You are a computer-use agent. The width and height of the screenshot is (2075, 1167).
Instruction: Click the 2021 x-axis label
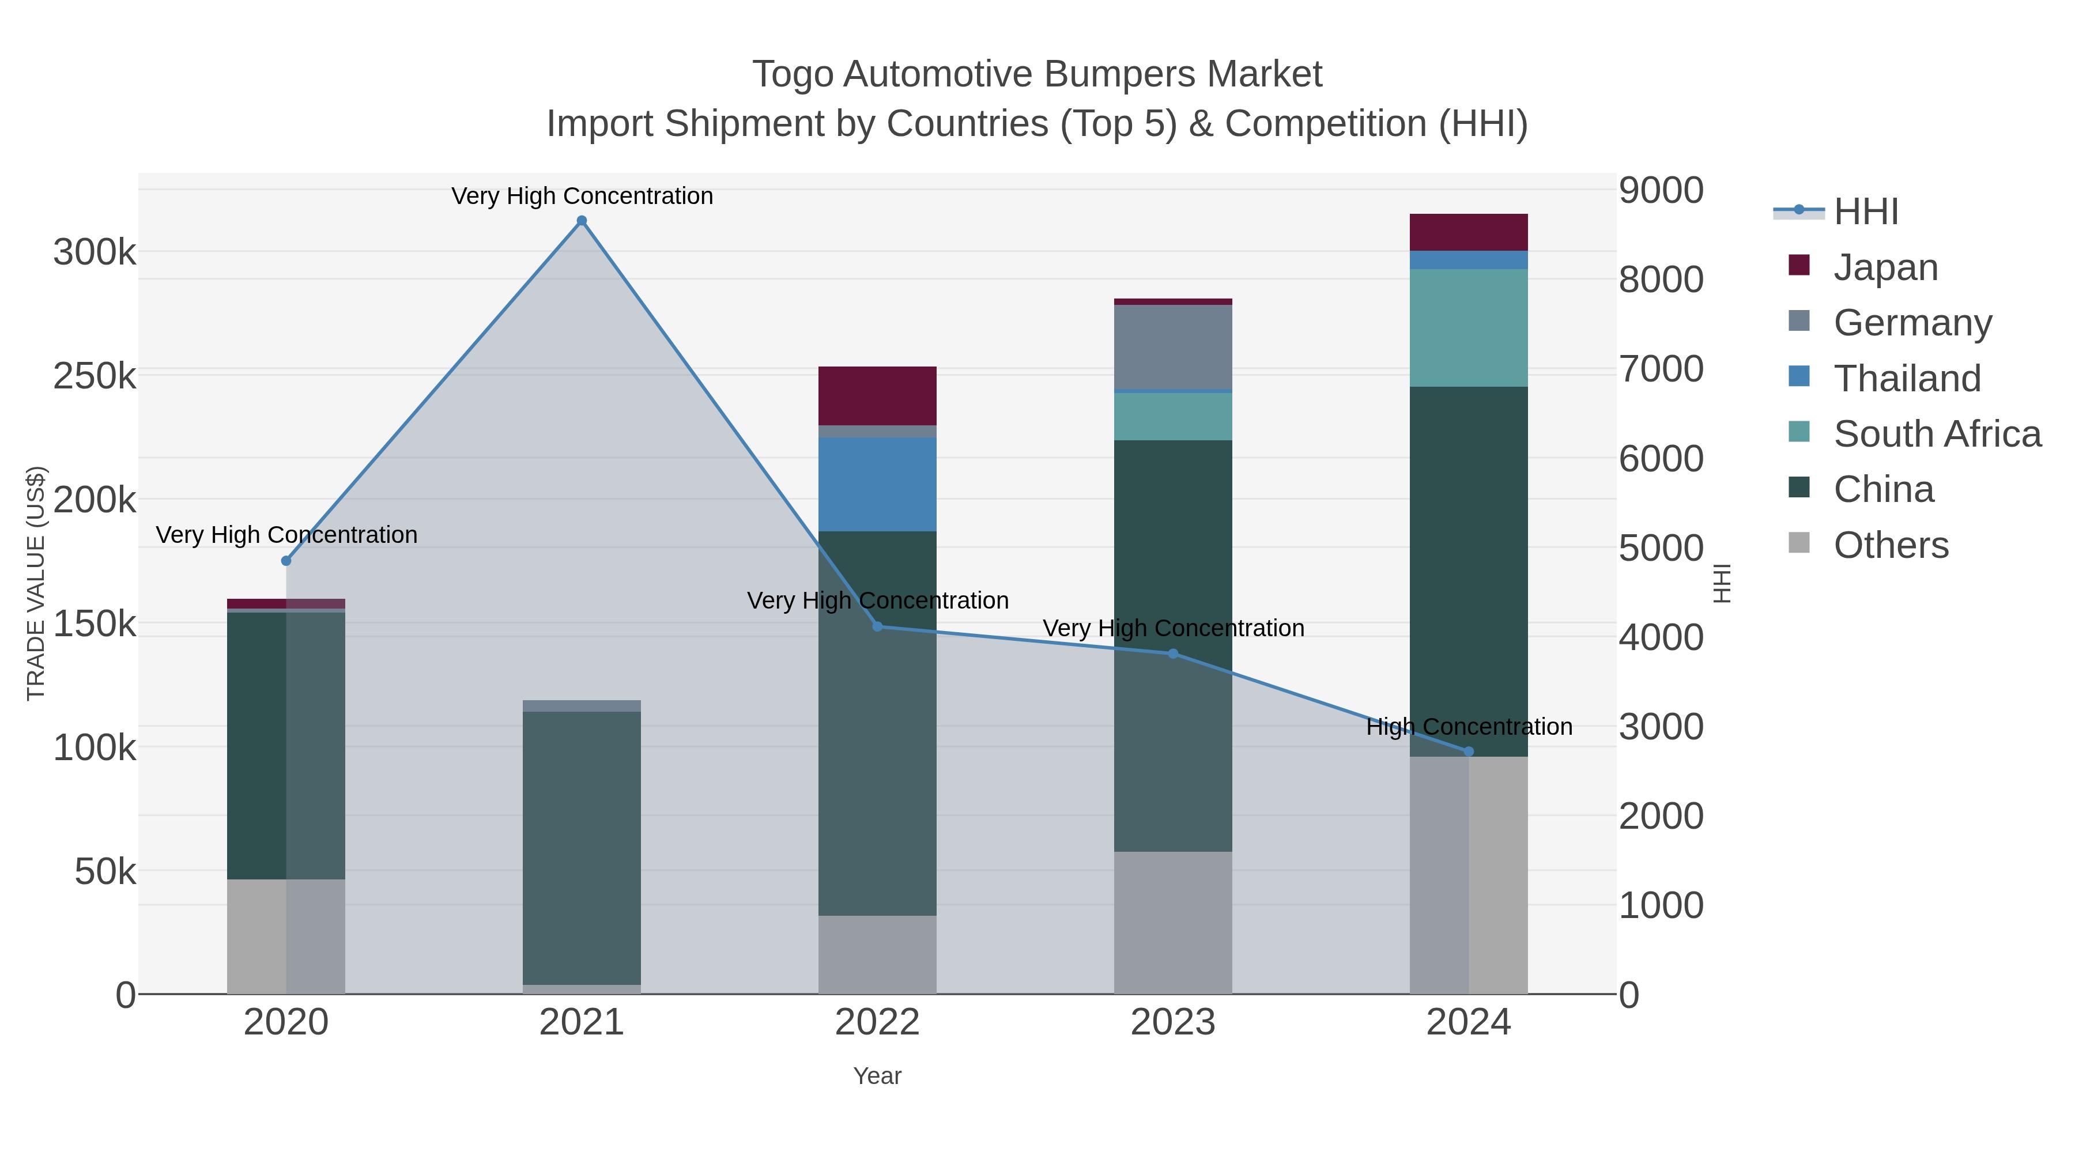[582, 1023]
